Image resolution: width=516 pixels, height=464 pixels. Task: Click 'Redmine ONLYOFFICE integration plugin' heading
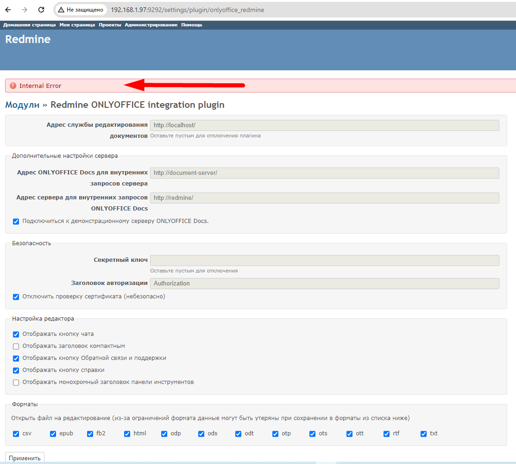(138, 105)
